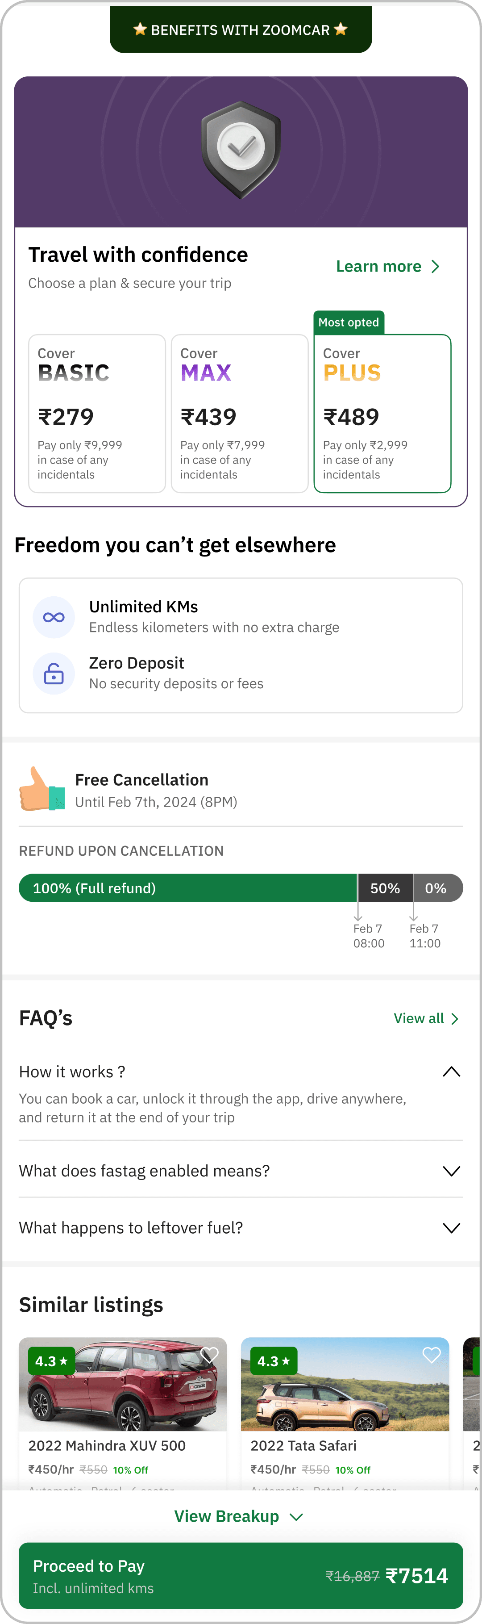This screenshot has height=1624, width=482.
Task: Select the Cover MAX plan at ₹439
Action: (x=239, y=413)
